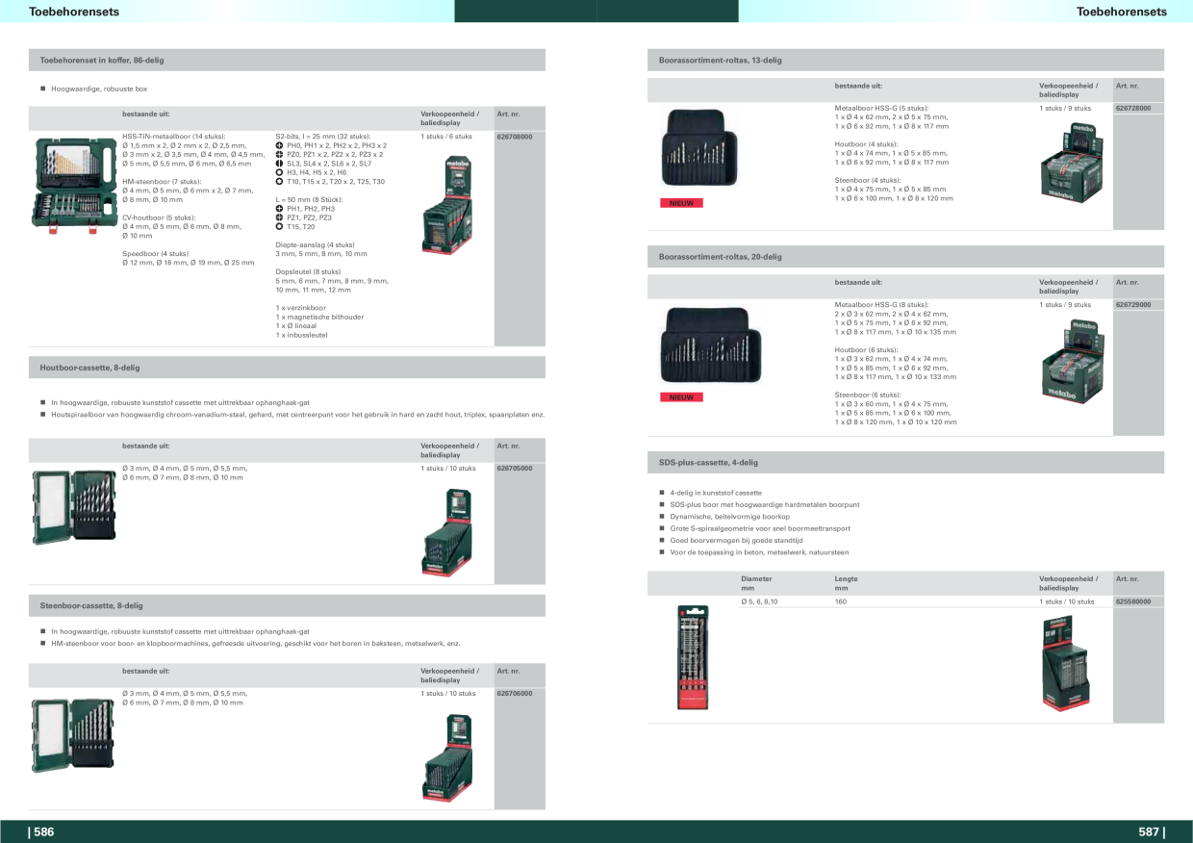Click counter display image for article 625580000

coord(1067,664)
